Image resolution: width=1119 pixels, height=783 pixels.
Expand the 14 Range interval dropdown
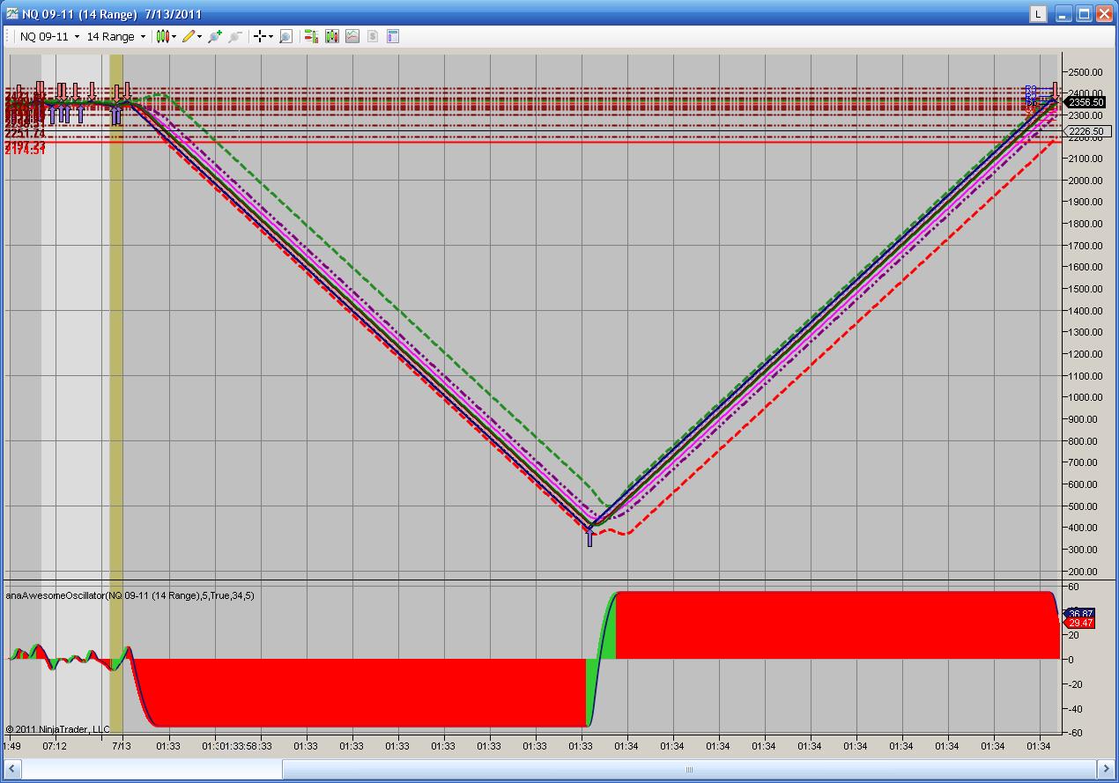click(x=143, y=37)
